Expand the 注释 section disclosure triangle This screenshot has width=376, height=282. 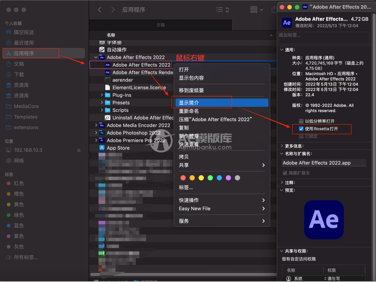pyautogui.click(x=282, y=182)
